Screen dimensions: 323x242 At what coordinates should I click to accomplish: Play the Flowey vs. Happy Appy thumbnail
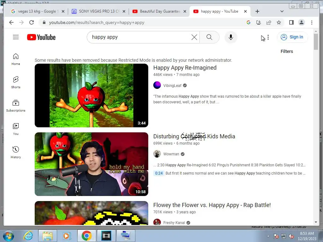(91, 213)
